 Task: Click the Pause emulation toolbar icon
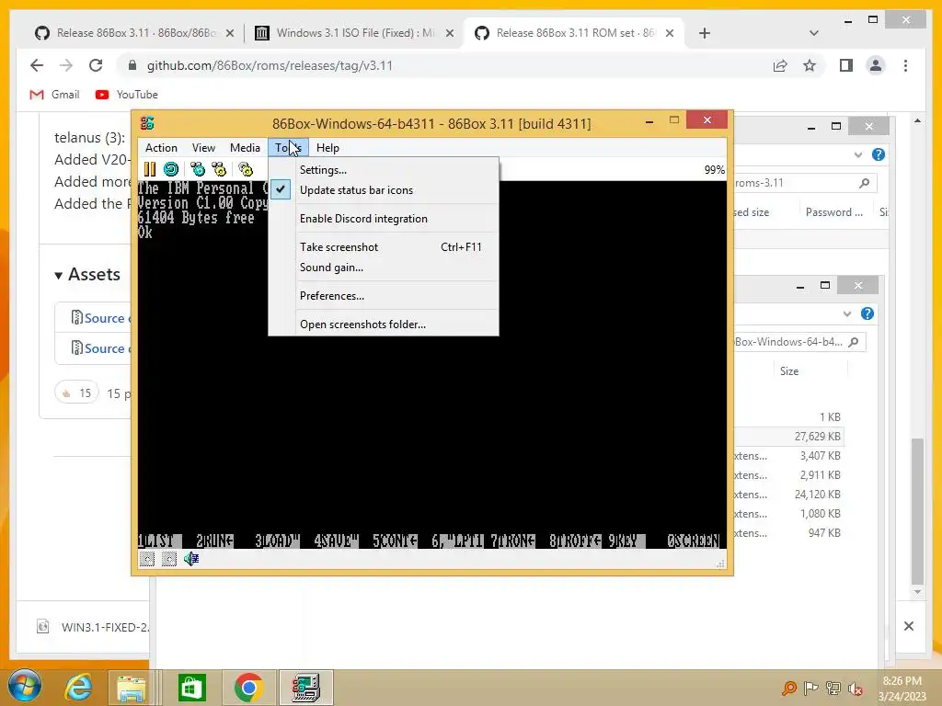150,169
